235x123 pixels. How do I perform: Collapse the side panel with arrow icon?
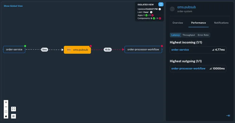click(x=228, y=116)
